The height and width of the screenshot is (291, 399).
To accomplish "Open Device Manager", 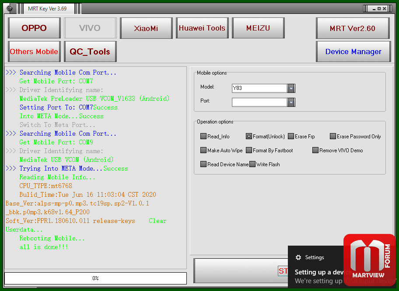I will (353, 51).
